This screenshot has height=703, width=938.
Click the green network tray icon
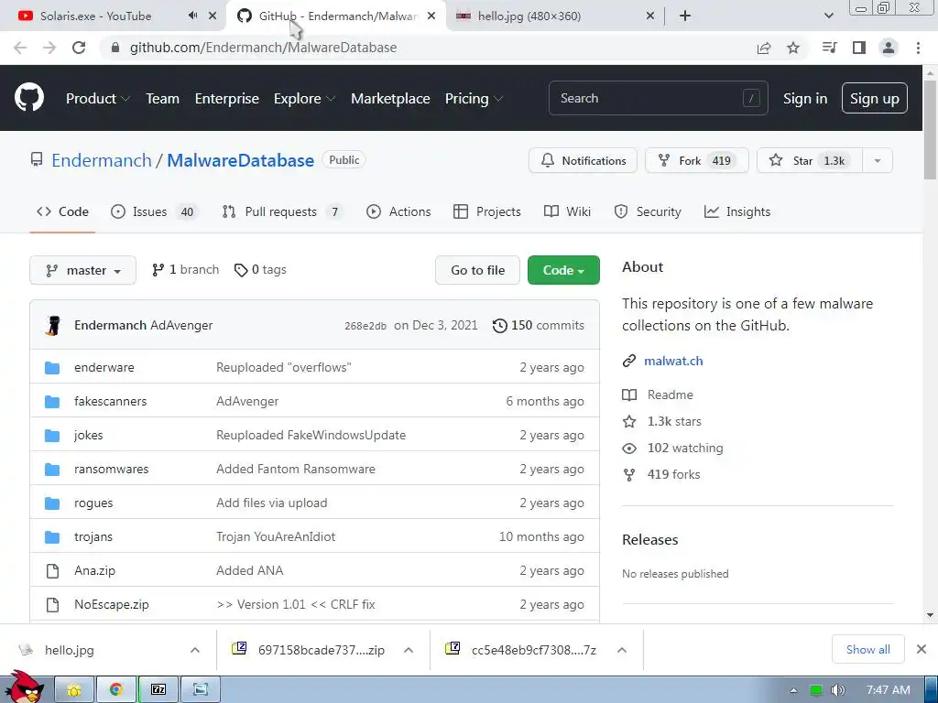(815, 690)
